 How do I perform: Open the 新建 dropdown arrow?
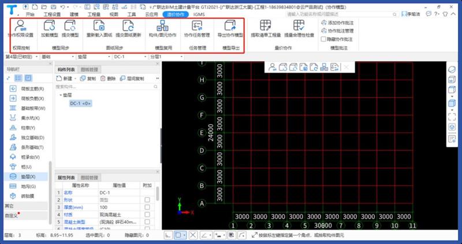pos(76,79)
